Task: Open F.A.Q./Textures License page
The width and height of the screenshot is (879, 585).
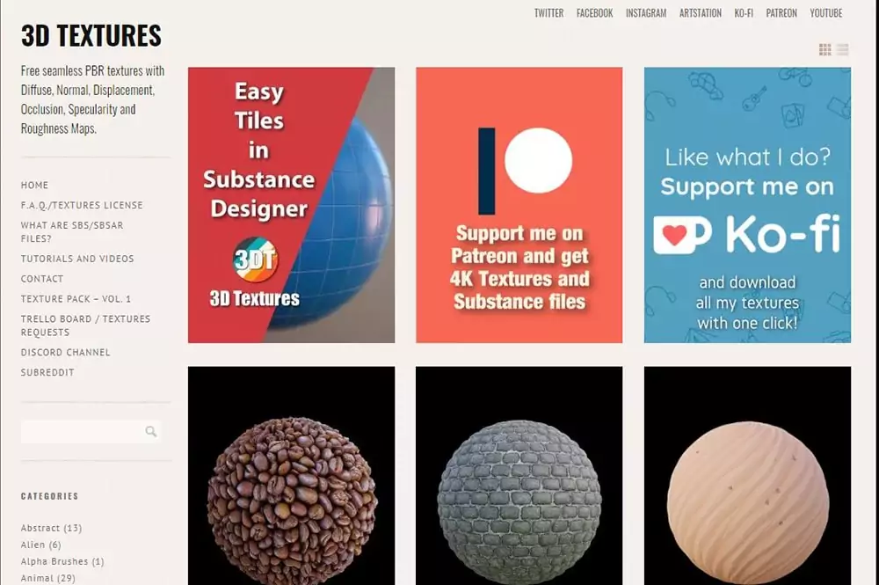Action: click(82, 205)
